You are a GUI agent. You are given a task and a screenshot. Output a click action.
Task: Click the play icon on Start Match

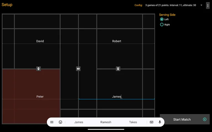[205, 119]
